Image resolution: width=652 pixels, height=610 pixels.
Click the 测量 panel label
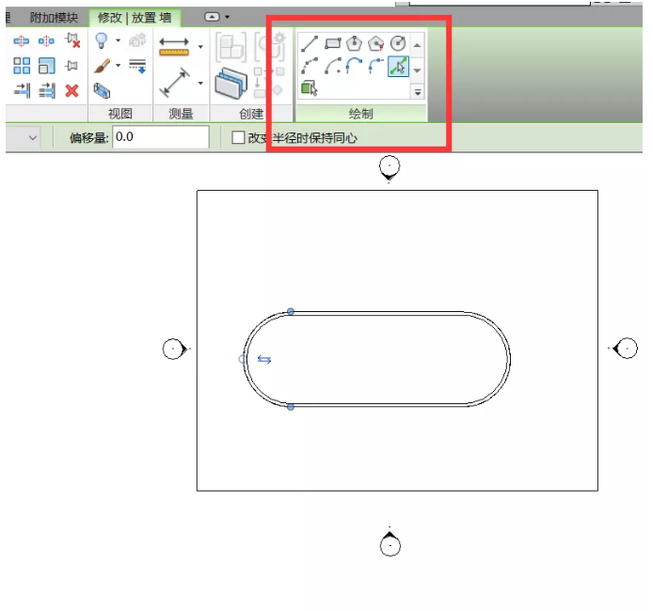coord(181,114)
